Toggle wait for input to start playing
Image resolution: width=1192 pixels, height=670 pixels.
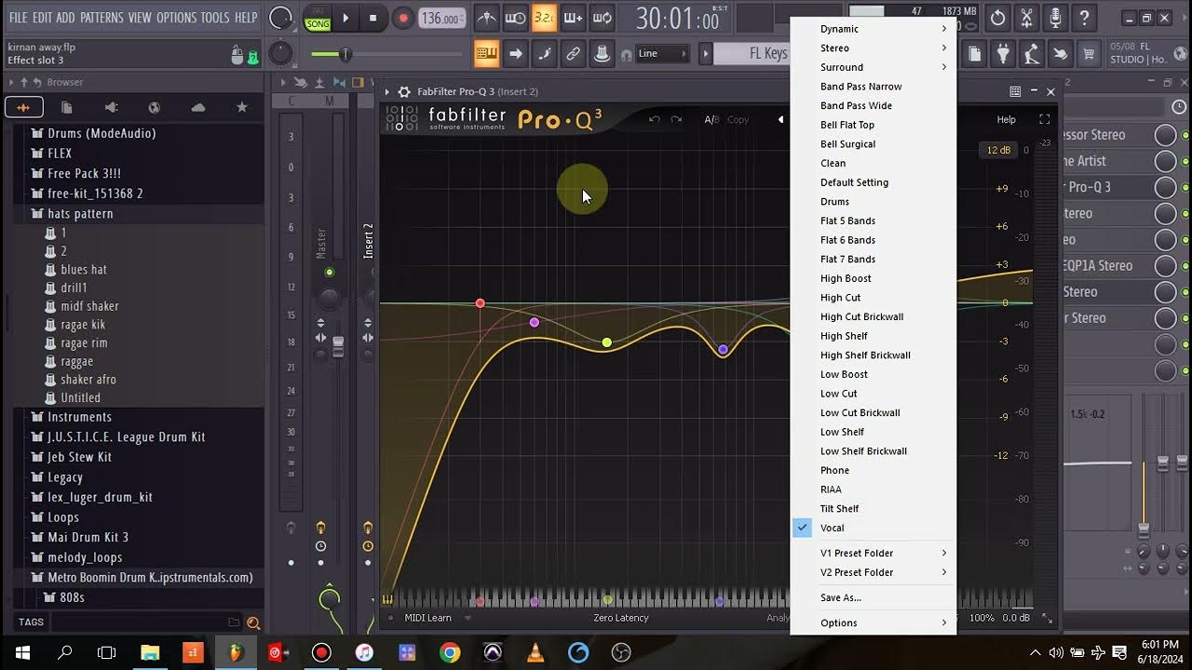(515, 18)
